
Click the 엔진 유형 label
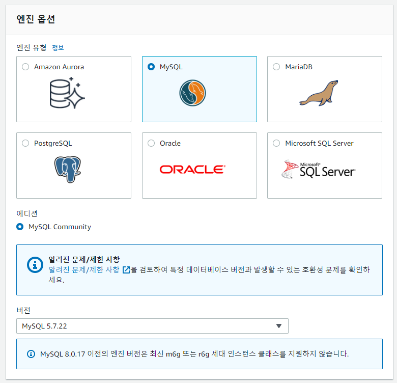(32, 48)
